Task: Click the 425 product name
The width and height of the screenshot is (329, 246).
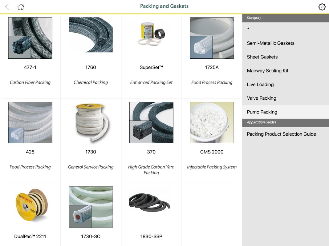Action: (30, 152)
